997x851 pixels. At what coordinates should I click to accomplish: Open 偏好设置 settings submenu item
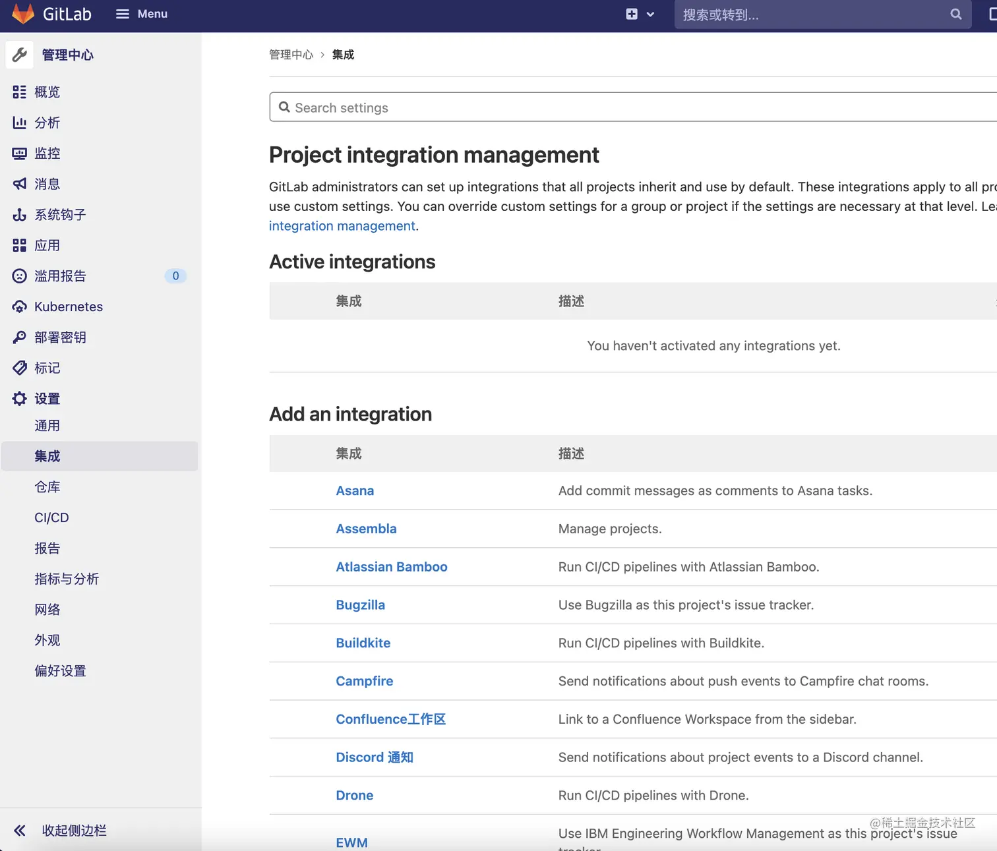pyautogui.click(x=60, y=670)
